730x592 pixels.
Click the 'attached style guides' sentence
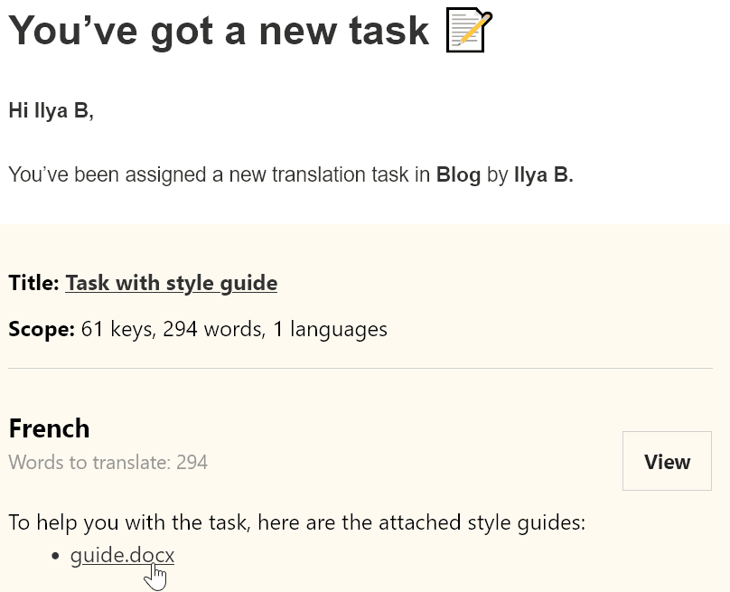tap(296, 522)
